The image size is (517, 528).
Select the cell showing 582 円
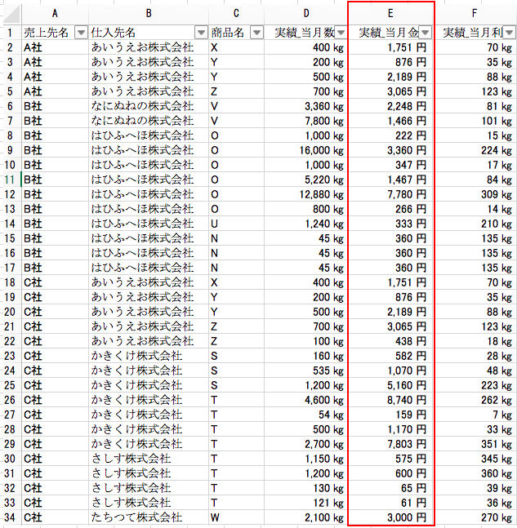click(390, 356)
